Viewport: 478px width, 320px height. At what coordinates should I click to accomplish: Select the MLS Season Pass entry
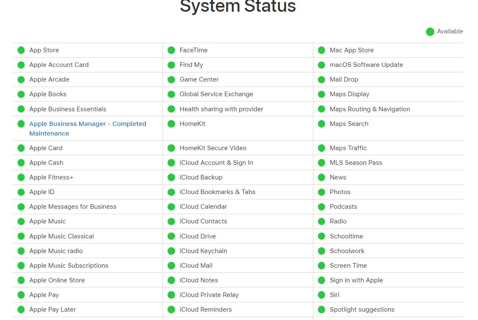pyautogui.click(x=356, y=163)
